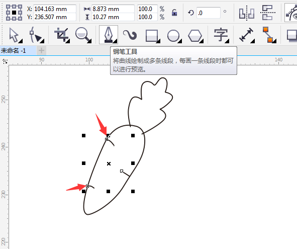Click the X position field
The width and height of the screenshot is (297, 249).
click(55, 9)
